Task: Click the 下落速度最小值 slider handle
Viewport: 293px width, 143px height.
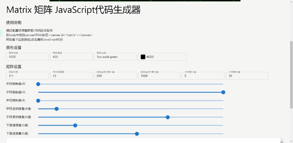Action: [x=75, y=125]
